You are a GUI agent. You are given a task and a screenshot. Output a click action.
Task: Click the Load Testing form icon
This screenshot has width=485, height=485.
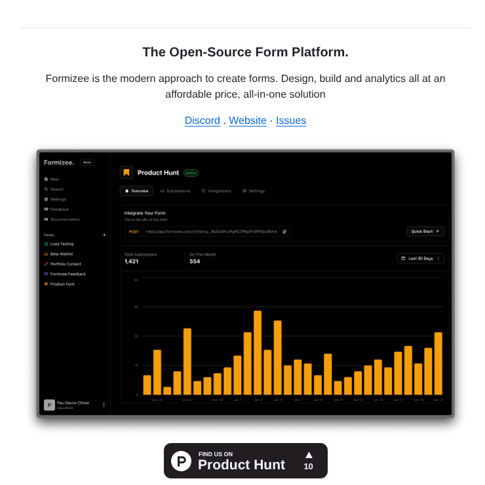[x=46, y=244]
